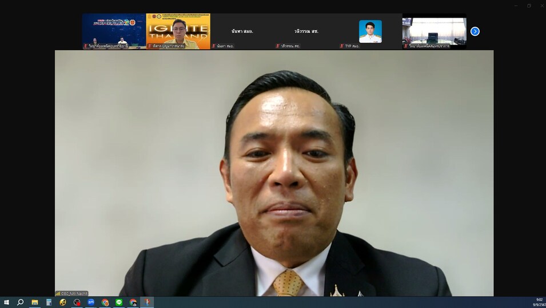This screenshot has width=546, height=308.
Task: Click the yellow-and-black circular taskbar icon
Action: (63, 302)
